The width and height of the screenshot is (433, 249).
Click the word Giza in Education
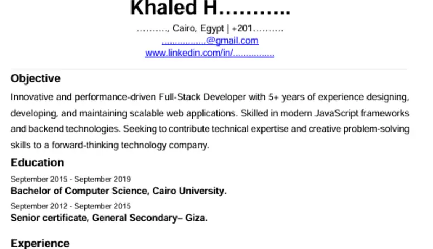(x=195, y=218)
